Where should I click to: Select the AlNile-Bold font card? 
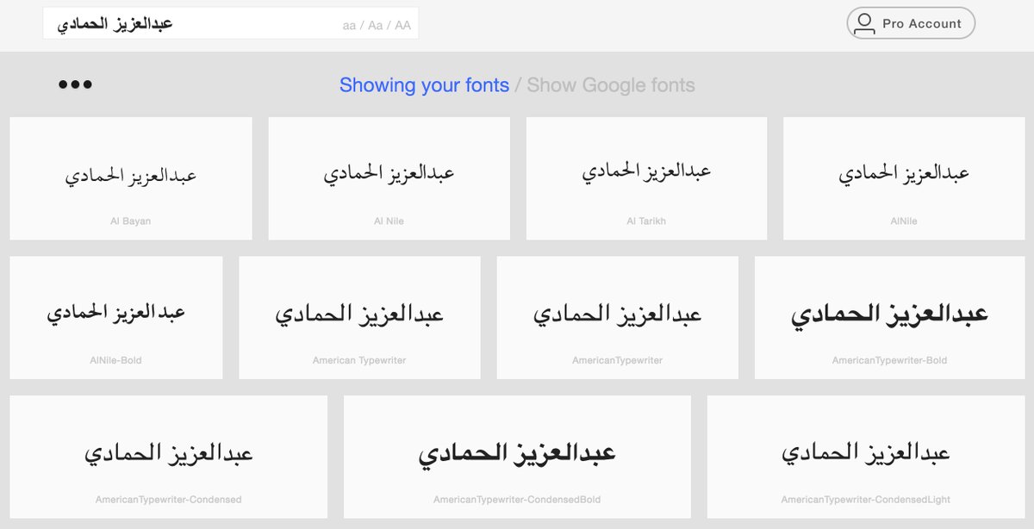(116, 317)
